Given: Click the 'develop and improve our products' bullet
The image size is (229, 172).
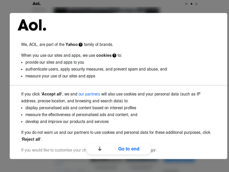Looking at the screenshot, I should click(67, 122).
